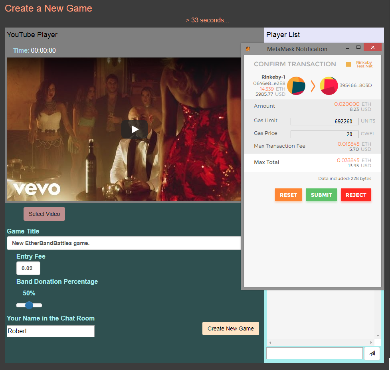Reset the MetaMask transaction values

289,195
